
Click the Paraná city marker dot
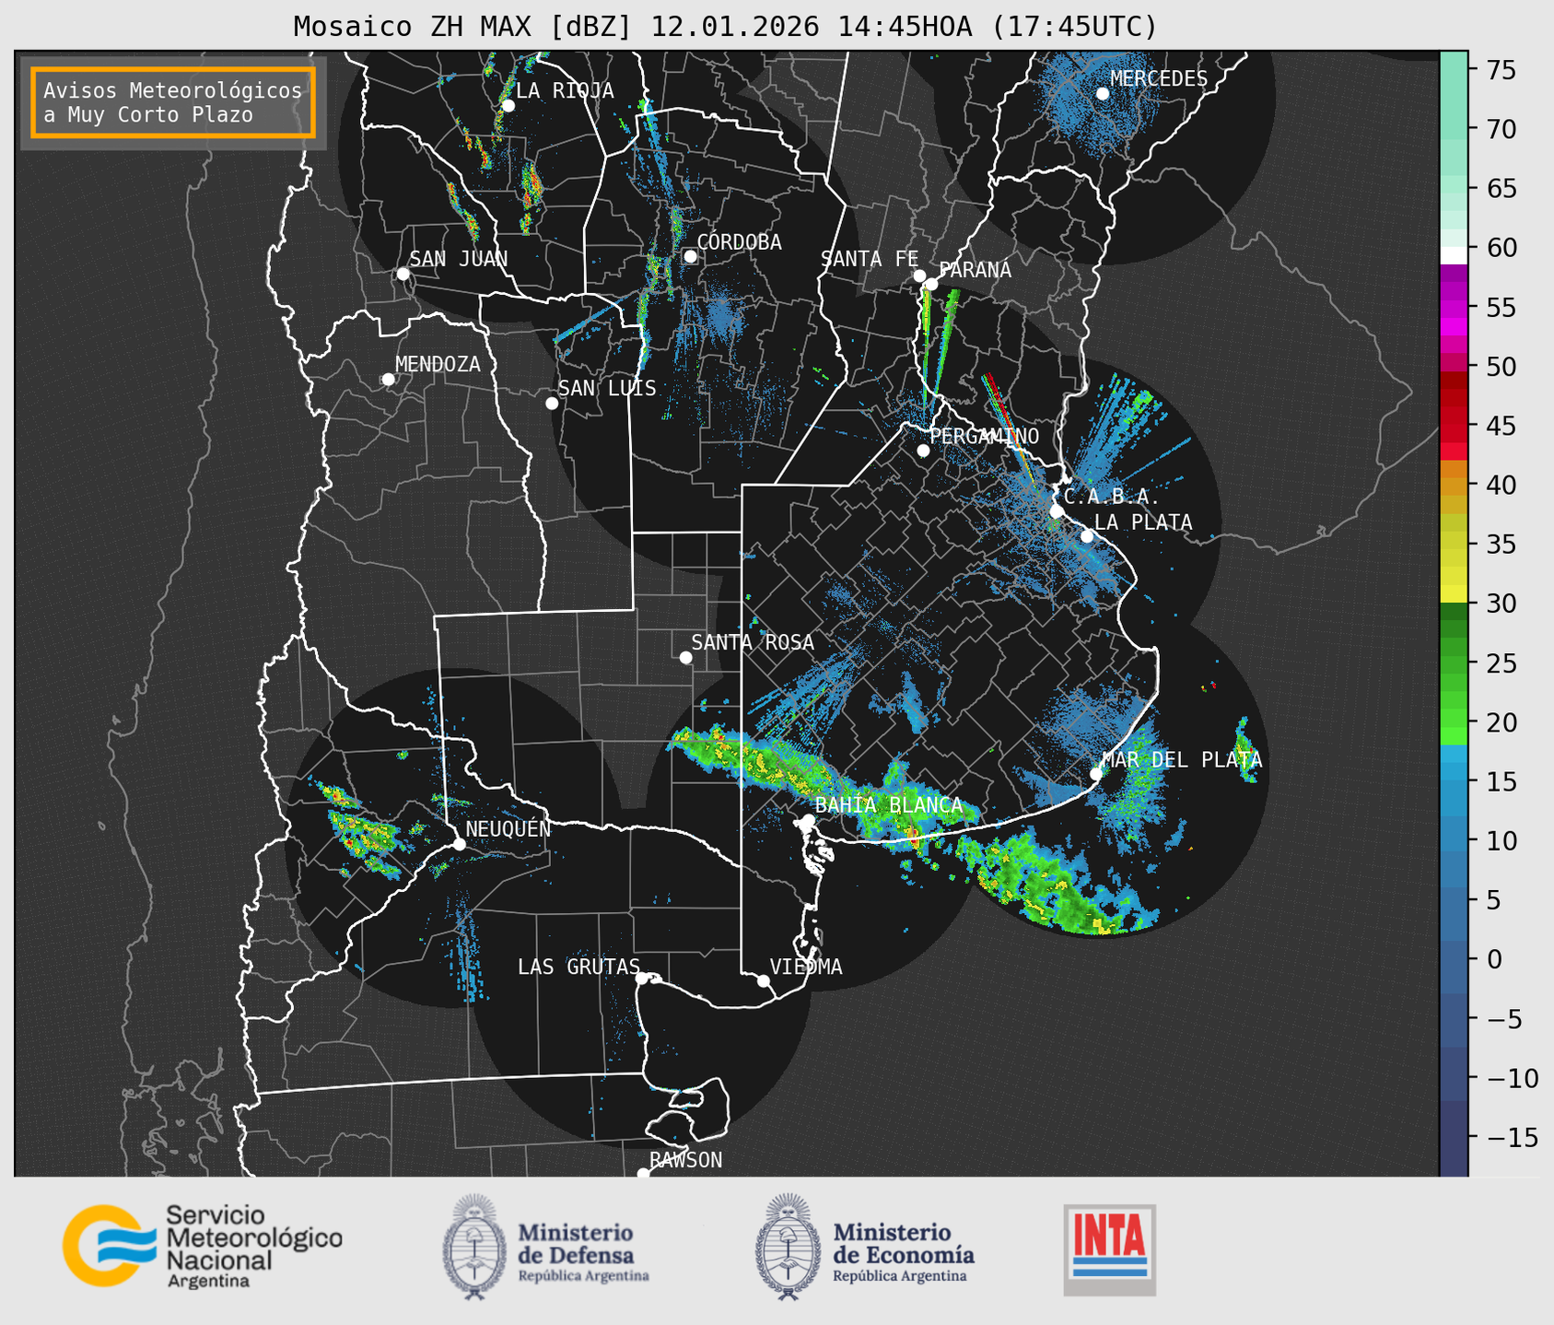[931, 284]
